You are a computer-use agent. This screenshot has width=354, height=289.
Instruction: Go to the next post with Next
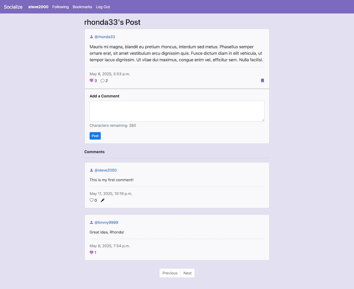(x=187, y=273)
